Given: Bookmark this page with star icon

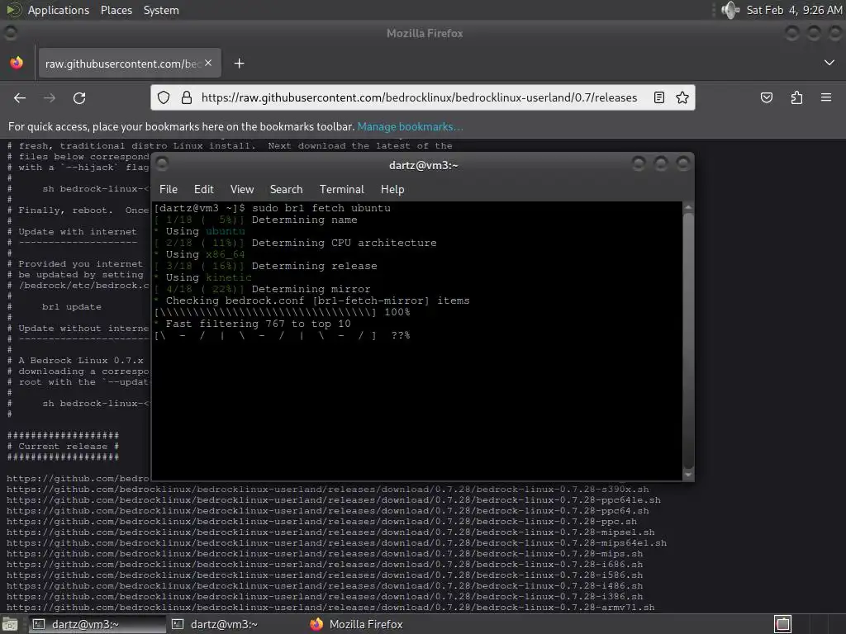Looking at the screenshot, I should point(682,97).
